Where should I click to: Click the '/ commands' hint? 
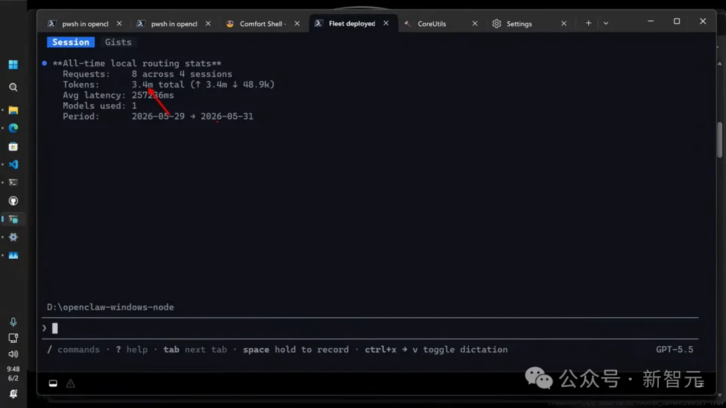[73, 350]
